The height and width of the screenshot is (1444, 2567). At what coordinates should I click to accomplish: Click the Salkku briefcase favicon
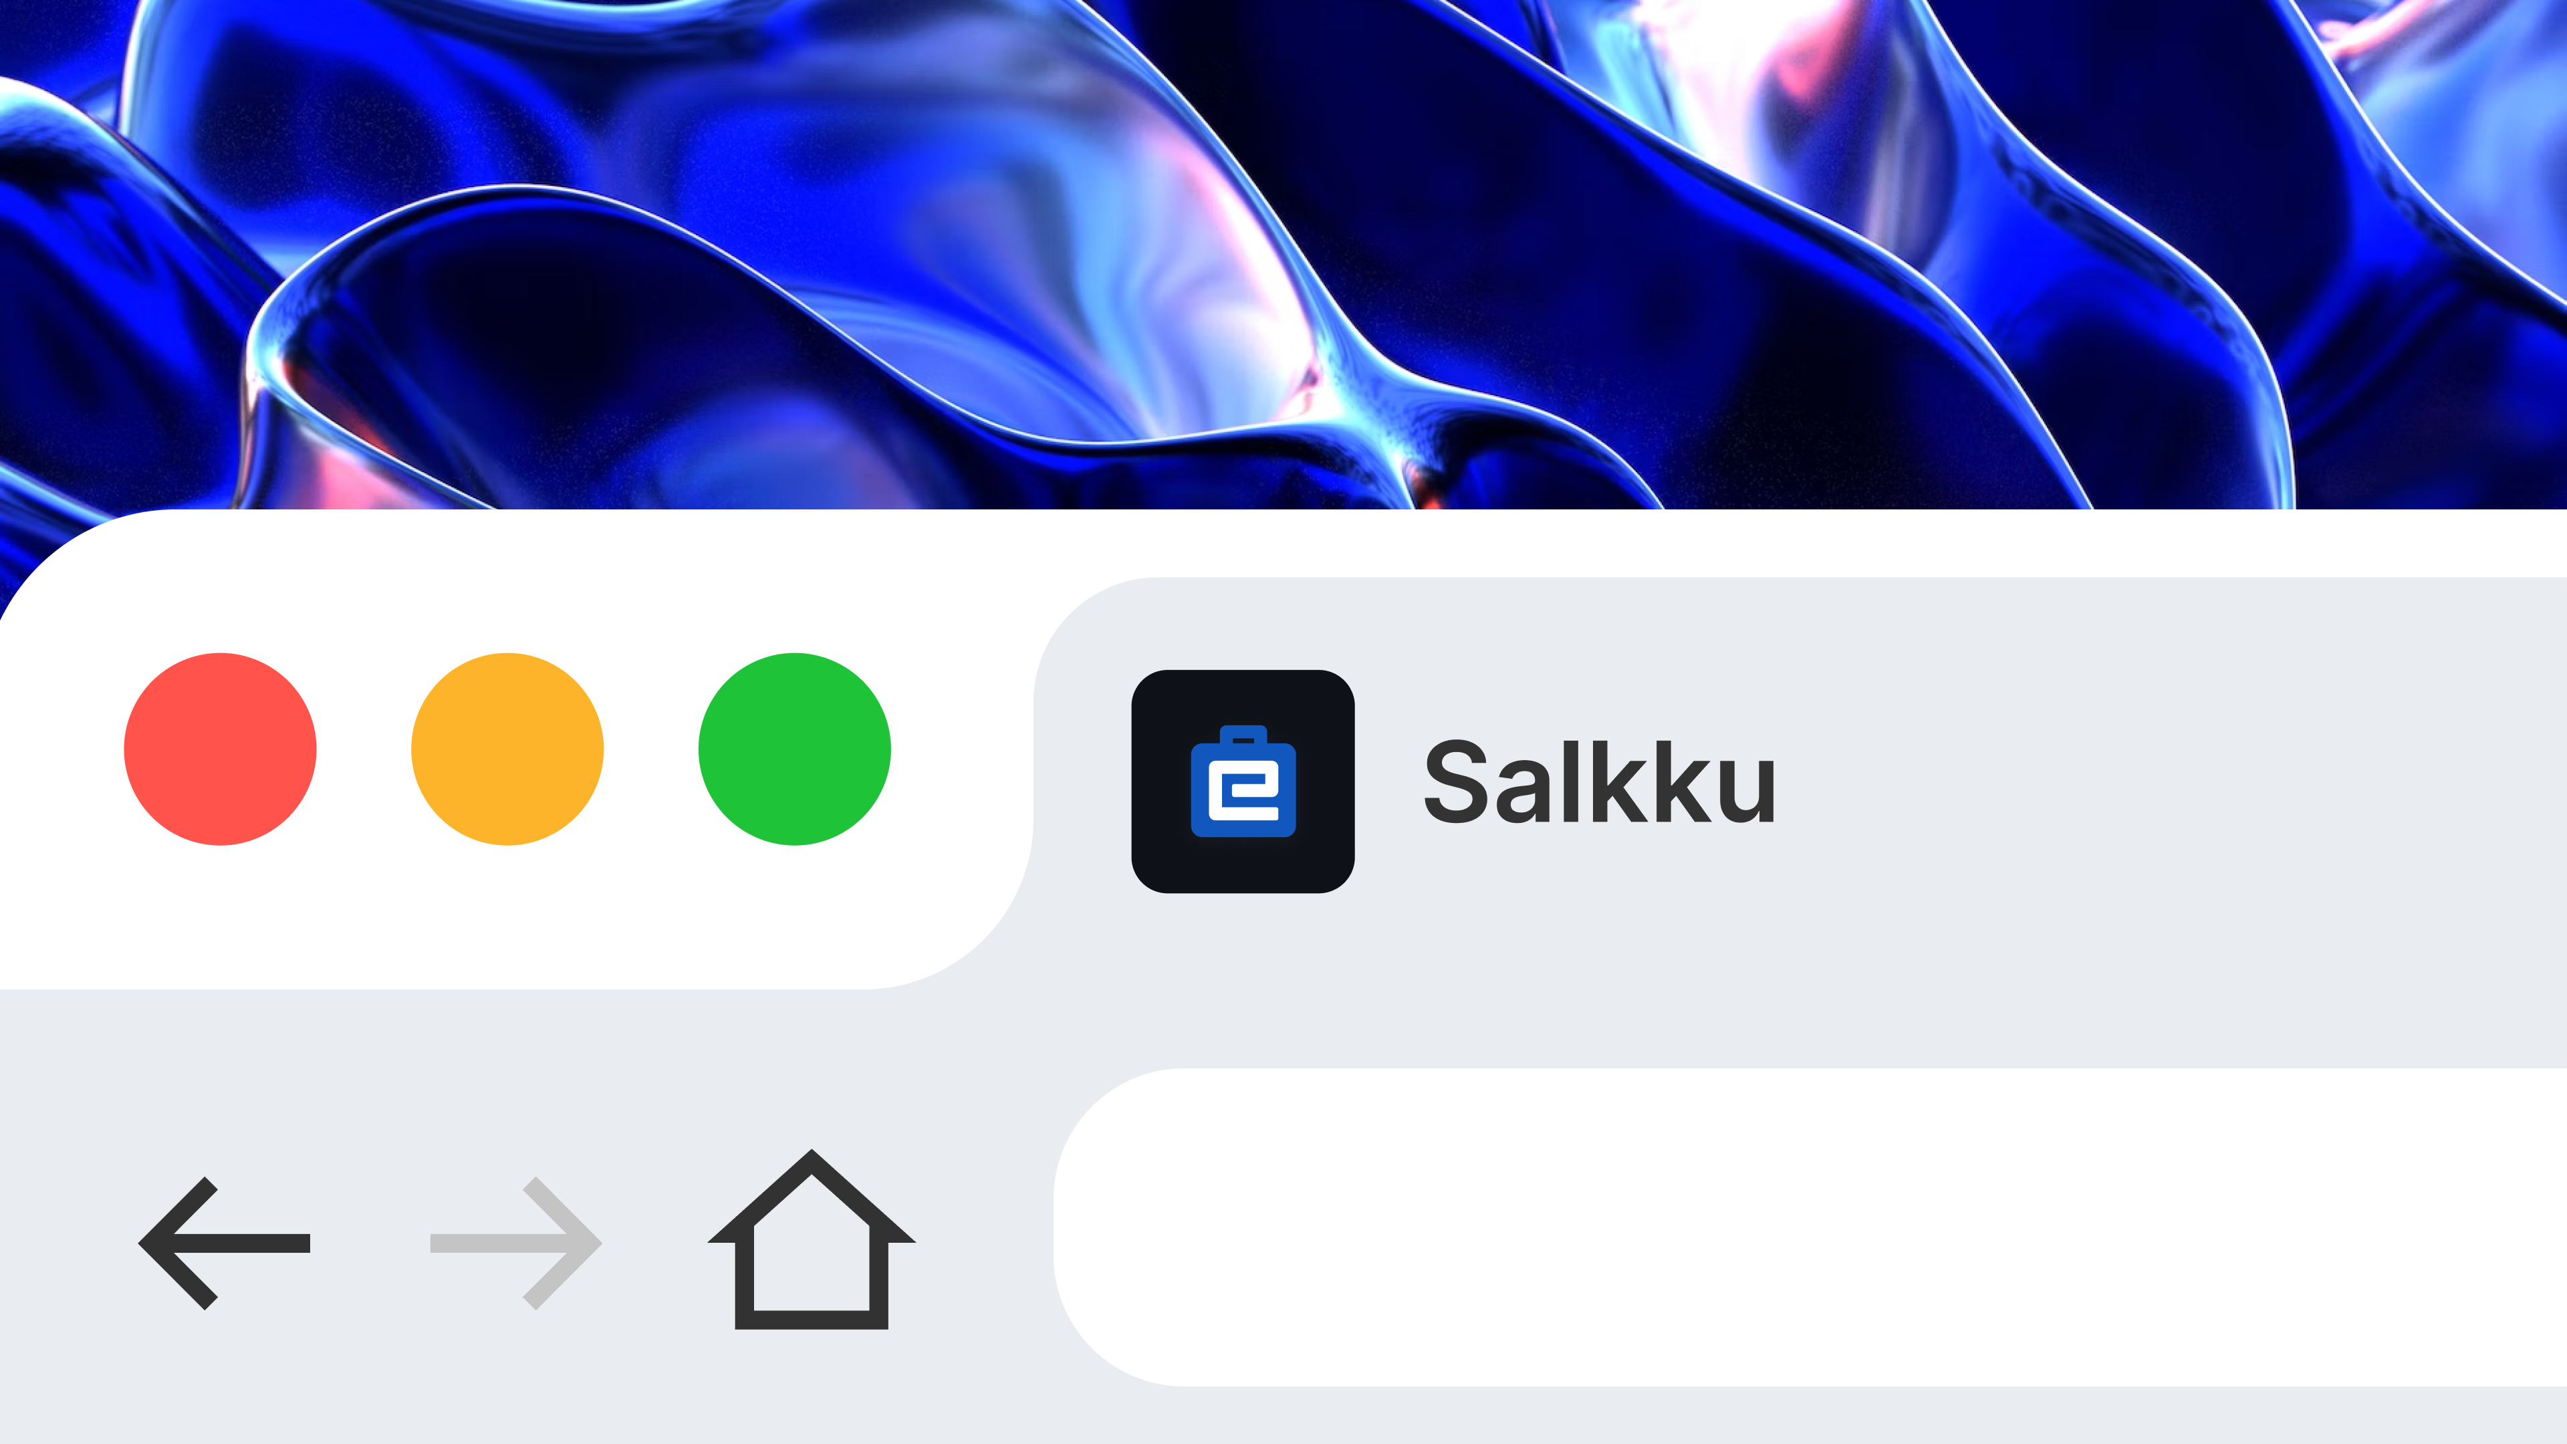[x=1243, y=781]
